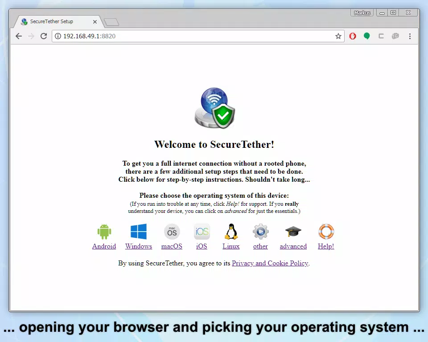
Task: Maximize the browser window
Action: point(393,12)
